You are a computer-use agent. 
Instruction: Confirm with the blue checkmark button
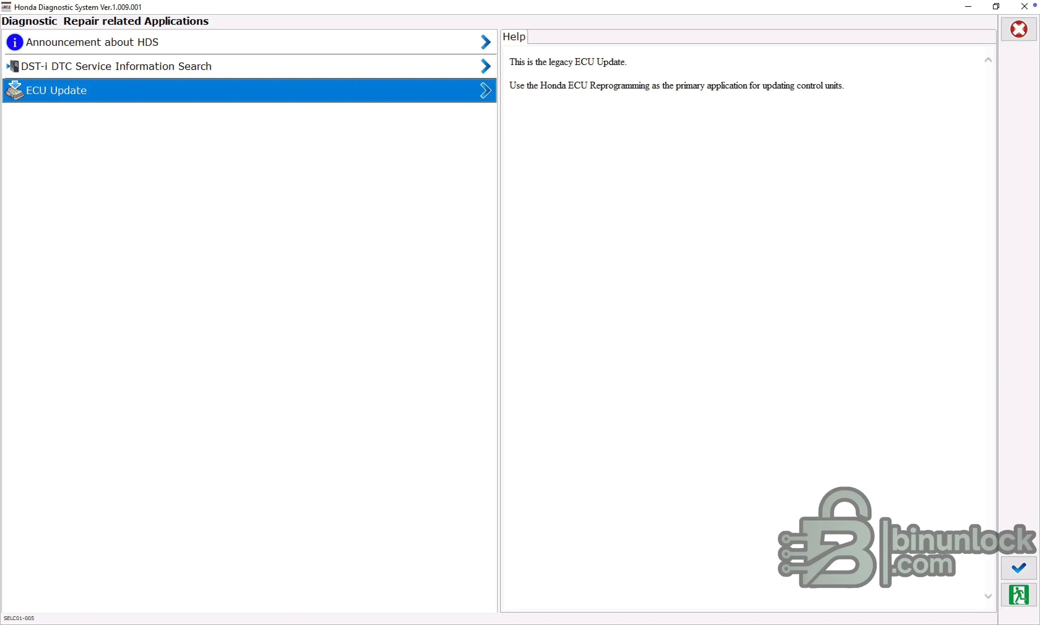tap(1019, 568)
